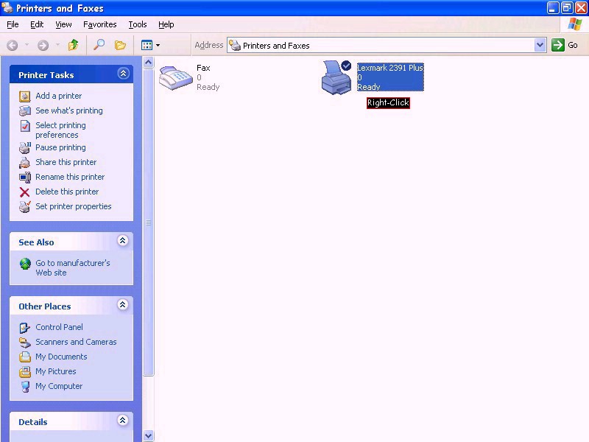Select the Fax device icon
Image resolution: width=589 pixels, height=442 pixels.
[x=175, y=78]
